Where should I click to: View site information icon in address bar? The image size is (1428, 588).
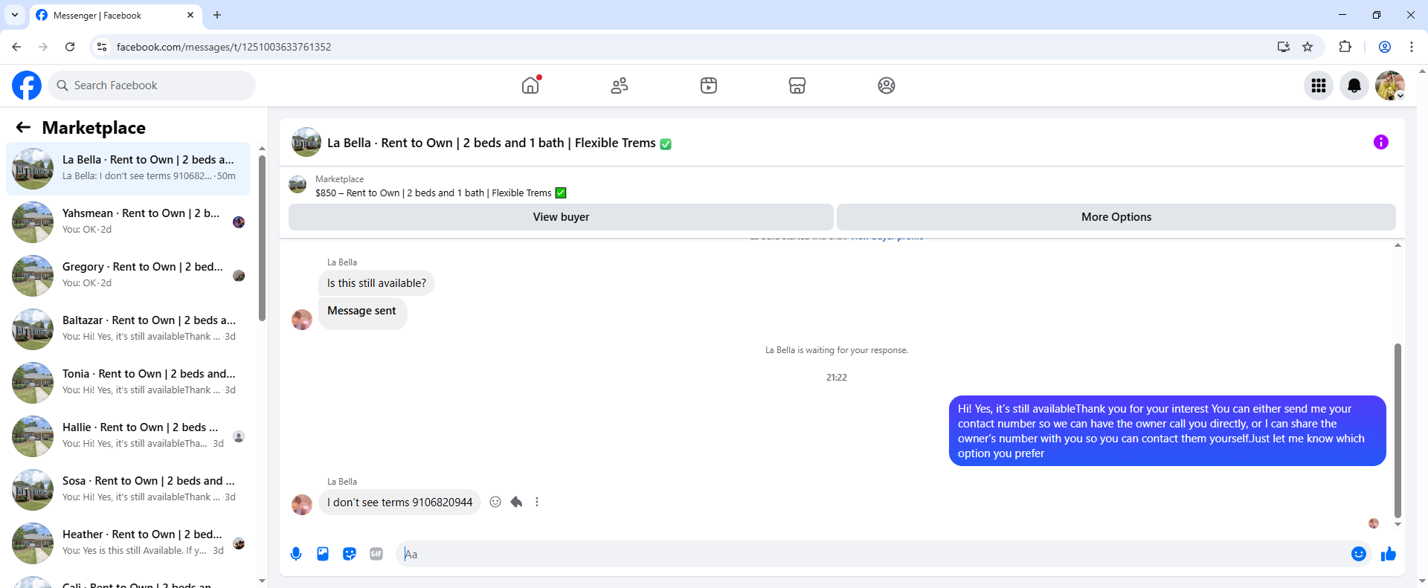tap(102, 47)
